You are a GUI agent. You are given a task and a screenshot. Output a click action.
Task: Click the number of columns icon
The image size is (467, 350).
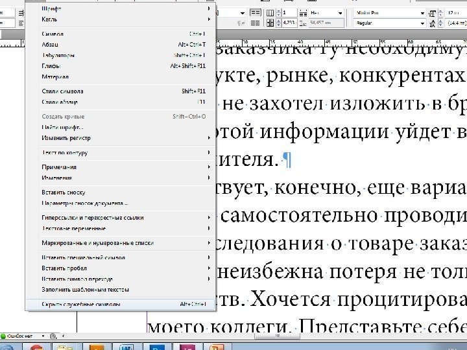(270, 13)
